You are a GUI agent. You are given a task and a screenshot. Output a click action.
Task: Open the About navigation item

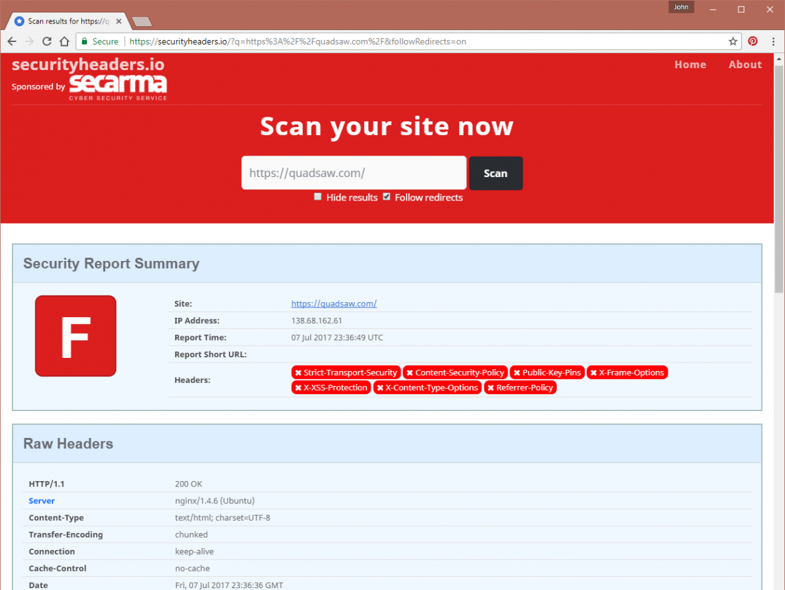click(x=745, y=64)
